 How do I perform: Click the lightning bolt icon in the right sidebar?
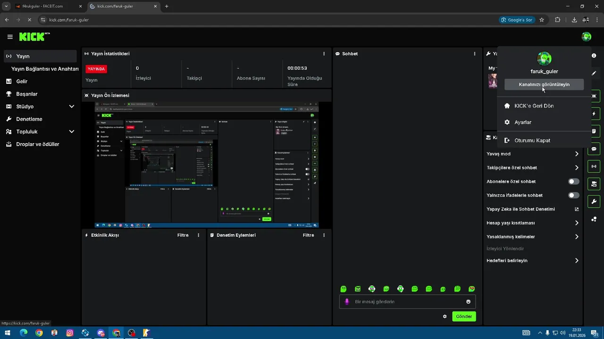pos(594,114)
